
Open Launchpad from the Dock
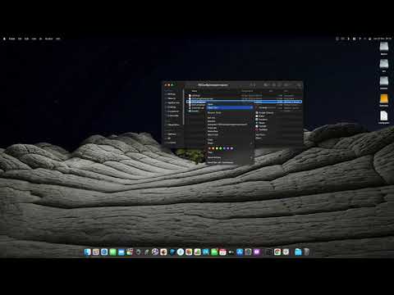(x=96, y=252)
